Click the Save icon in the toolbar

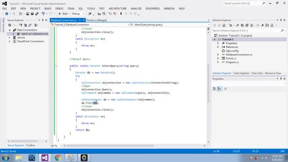[x=32, y=13]
